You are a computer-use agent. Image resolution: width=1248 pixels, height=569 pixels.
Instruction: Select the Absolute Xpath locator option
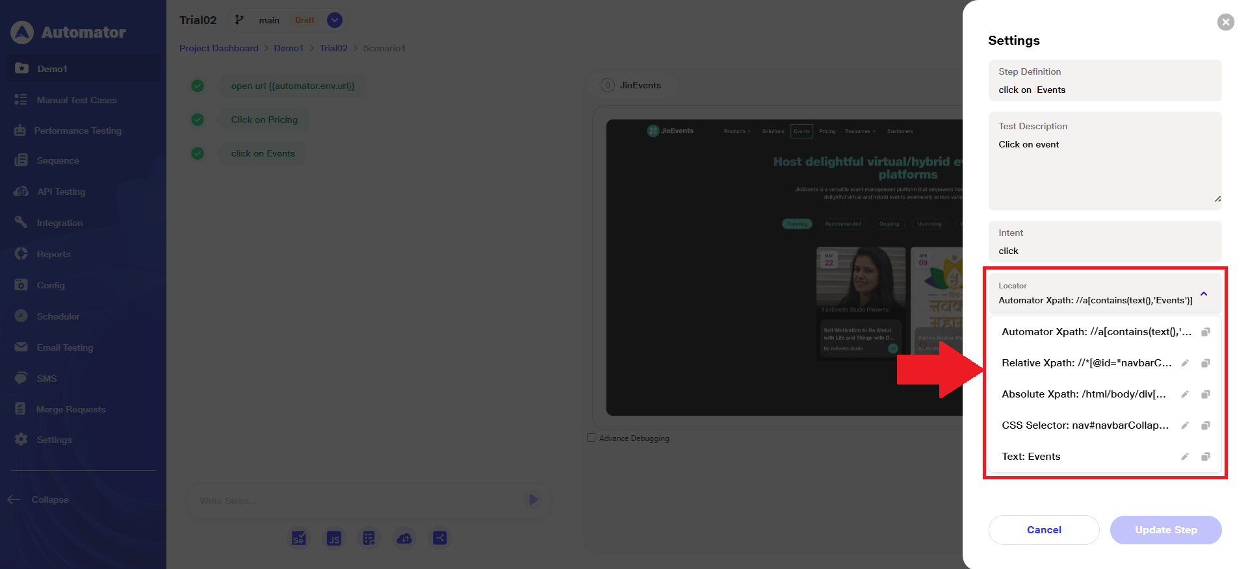[1084, 394]
